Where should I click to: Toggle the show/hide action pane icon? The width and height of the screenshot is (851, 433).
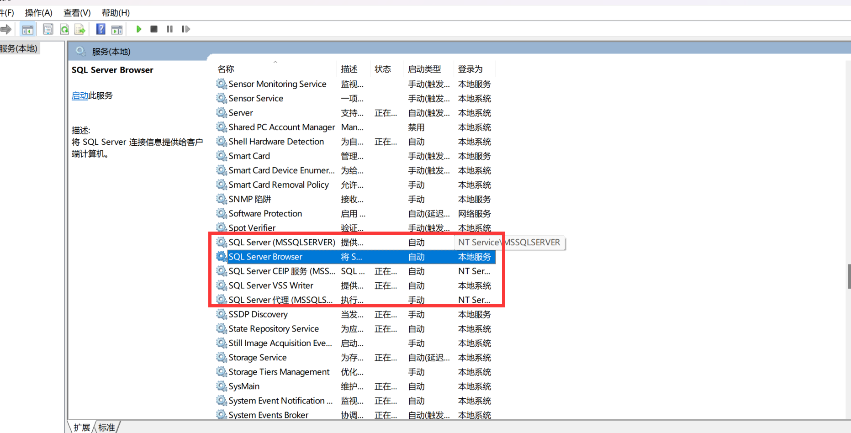click(117, 29)
